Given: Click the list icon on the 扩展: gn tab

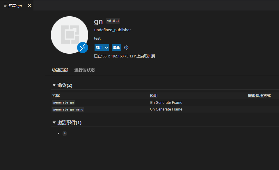Looking at the screenshot, I should [x=5, y=6].
